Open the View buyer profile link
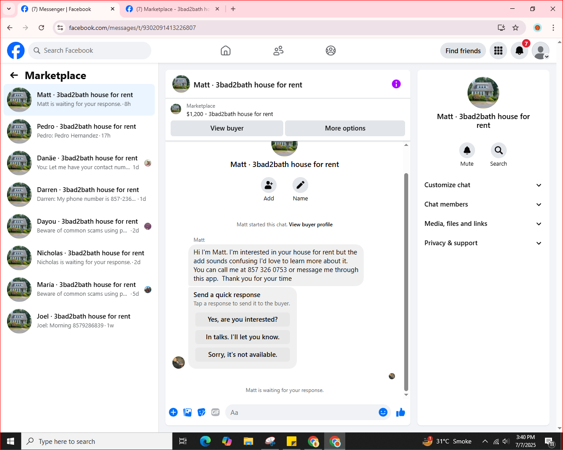The image size is (563, 450). tap(311, 225)
